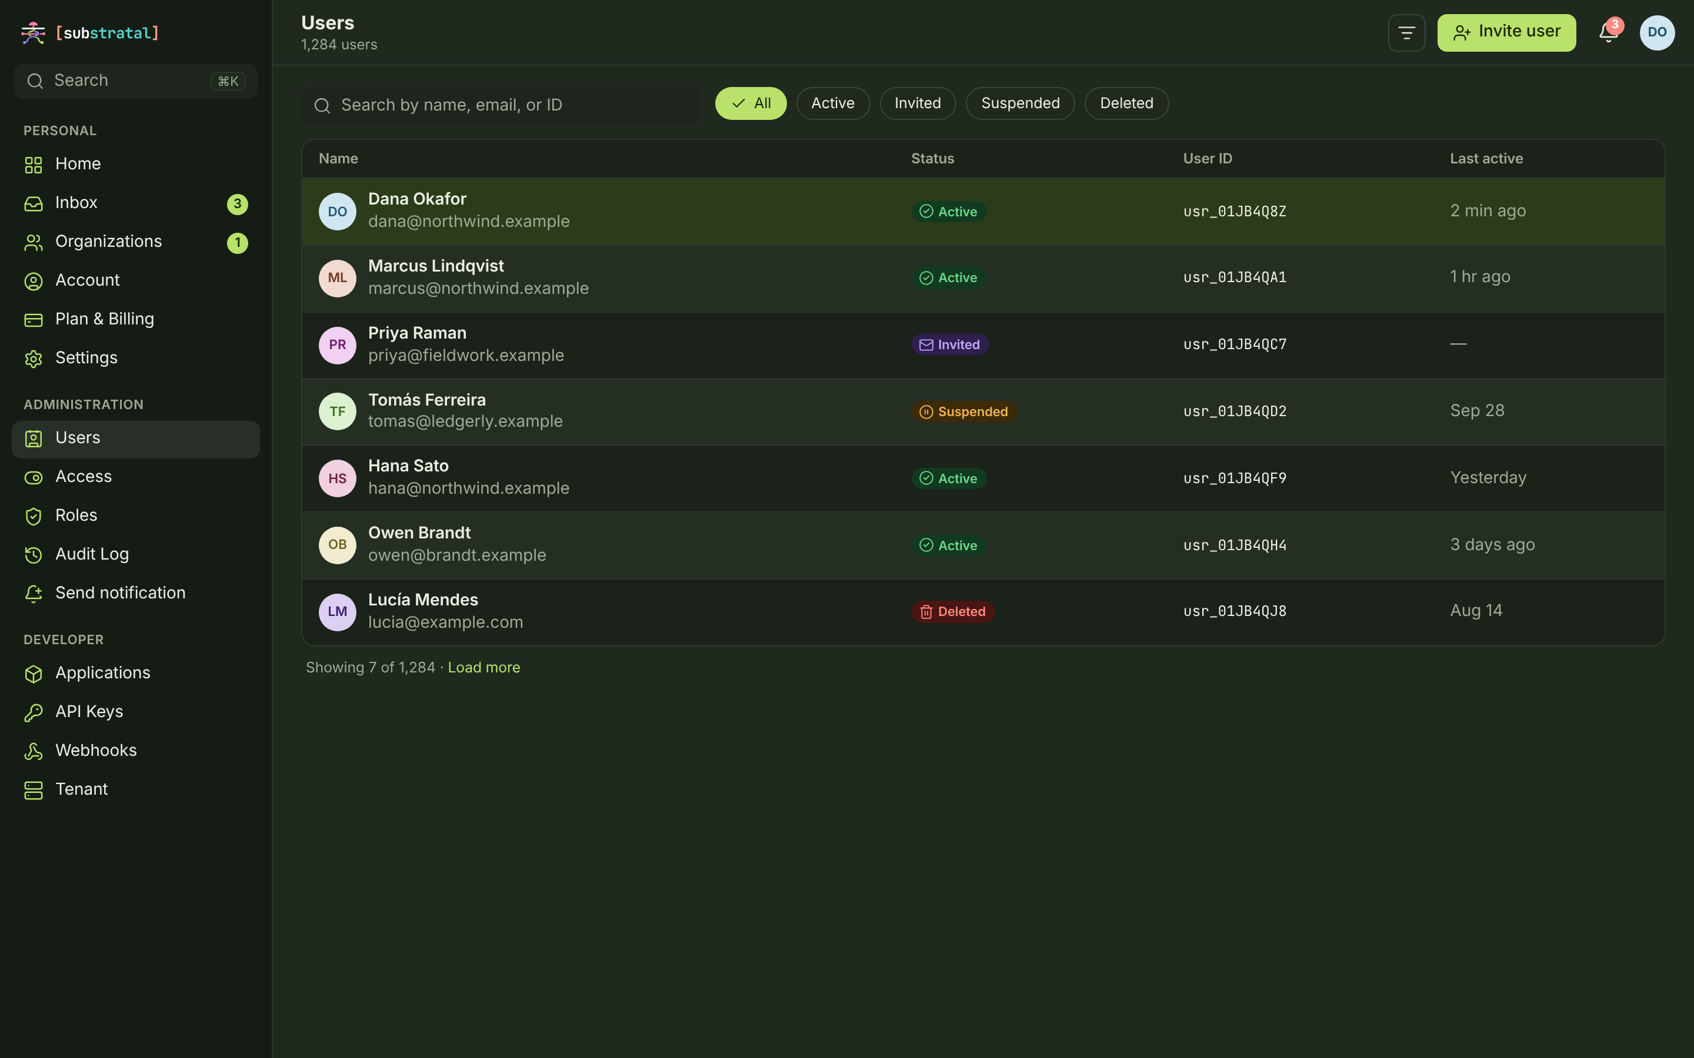Click the Settings gear icon
Image resolution: width=1694 pixels, height=1058 pixels.
click(x=34, y=359)
